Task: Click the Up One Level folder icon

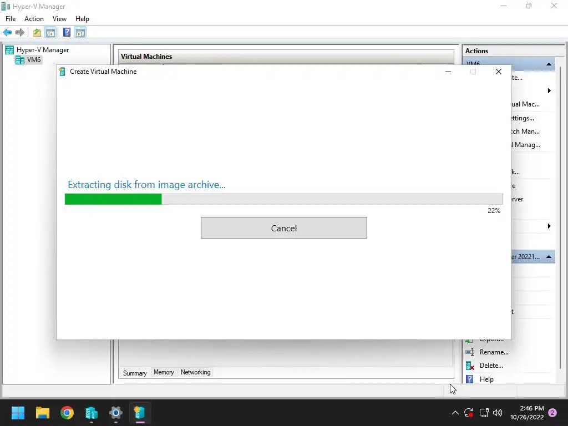Action: coord(37,33)
